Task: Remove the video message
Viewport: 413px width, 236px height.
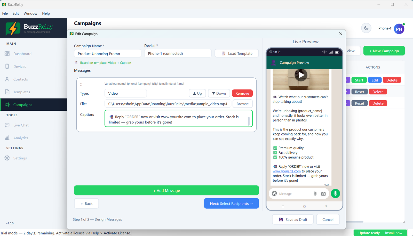Action: click(x=242, y=93)
